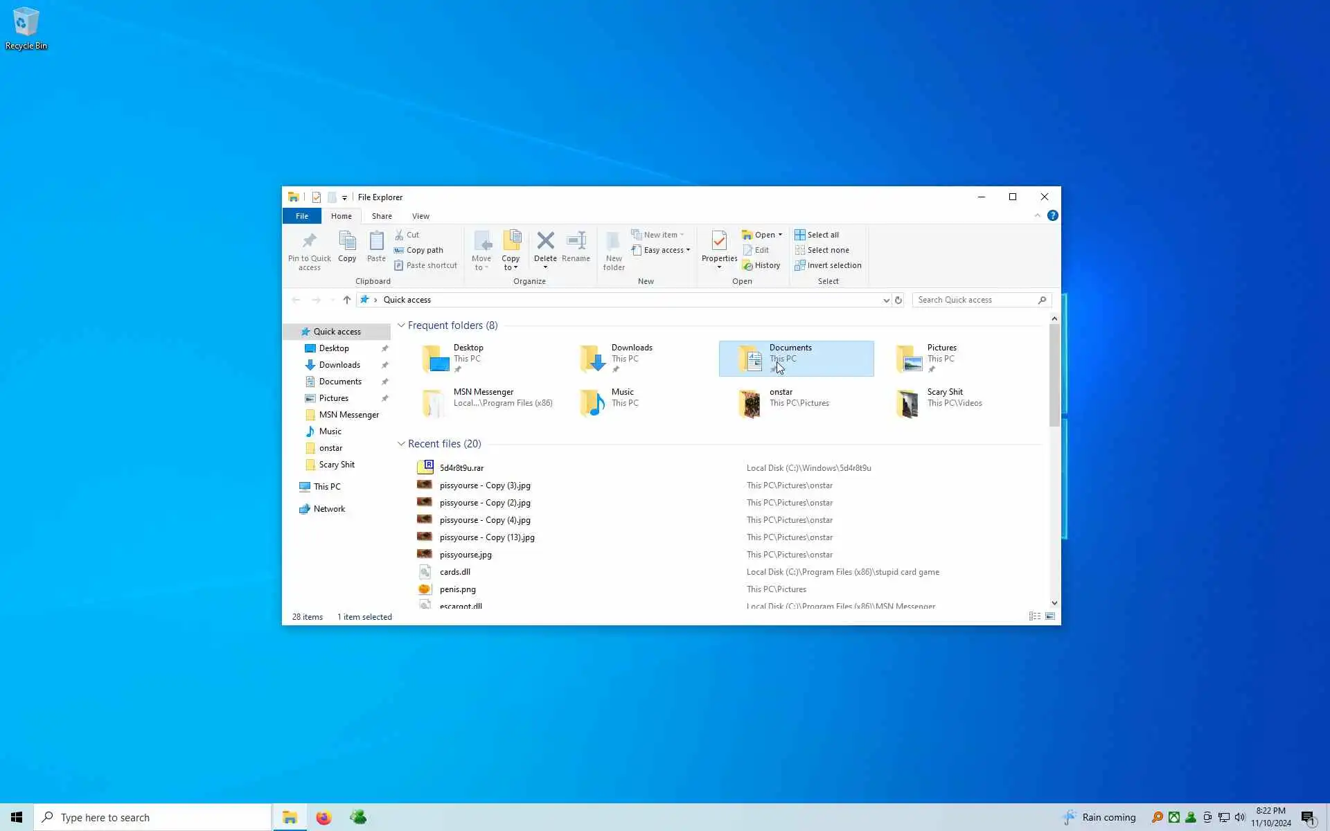1330x831 pixels.
Task: Click the Copy path icon
Action: click(x=399, y=250)
